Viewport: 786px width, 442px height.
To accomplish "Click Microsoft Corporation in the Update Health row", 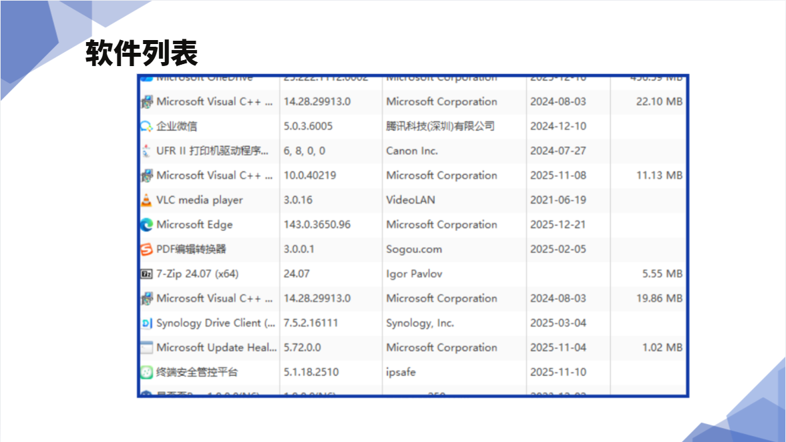I will (x=441, y=347).
